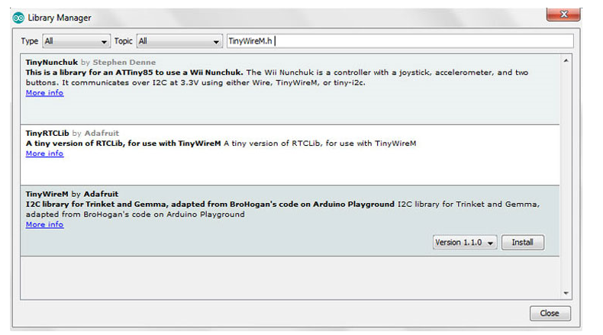Viewport: 603px width, 335px height.
Task: Click the scrollbar up arrow
Action: 566,60
